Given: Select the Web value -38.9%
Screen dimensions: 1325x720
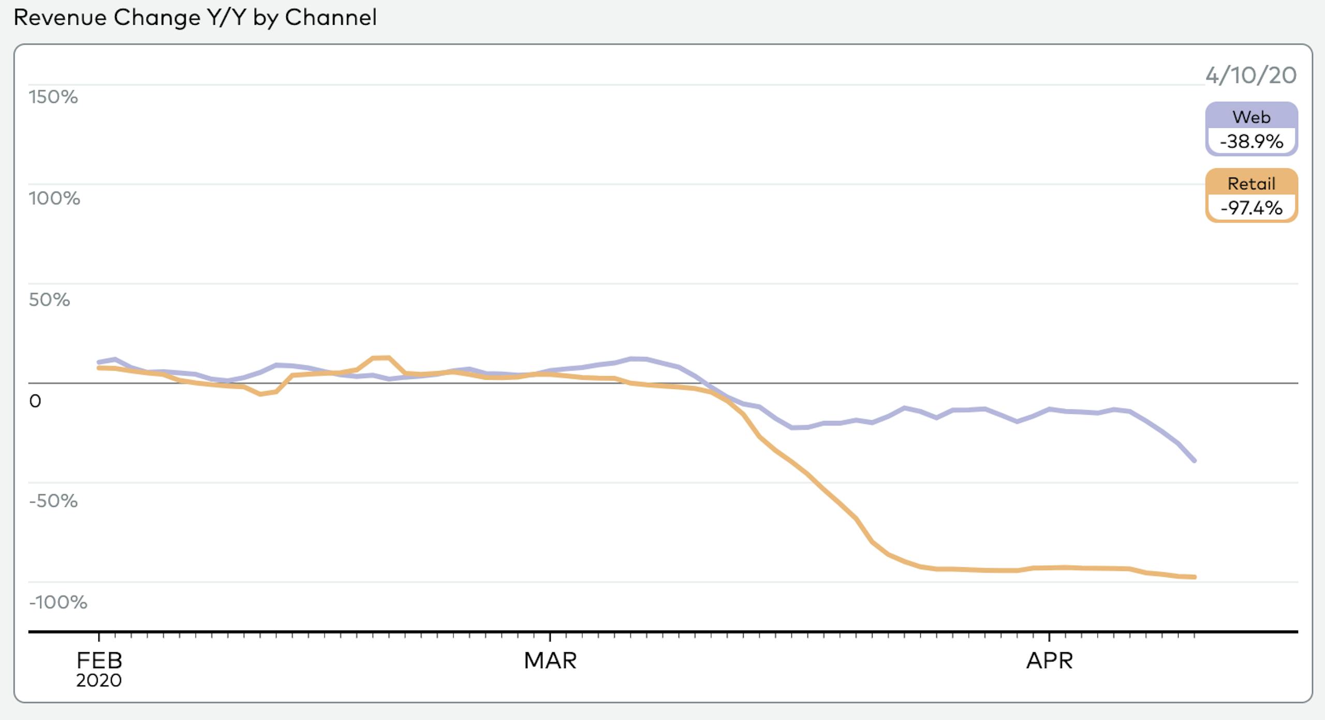Looking at the screenshot, I should 1251,141.
